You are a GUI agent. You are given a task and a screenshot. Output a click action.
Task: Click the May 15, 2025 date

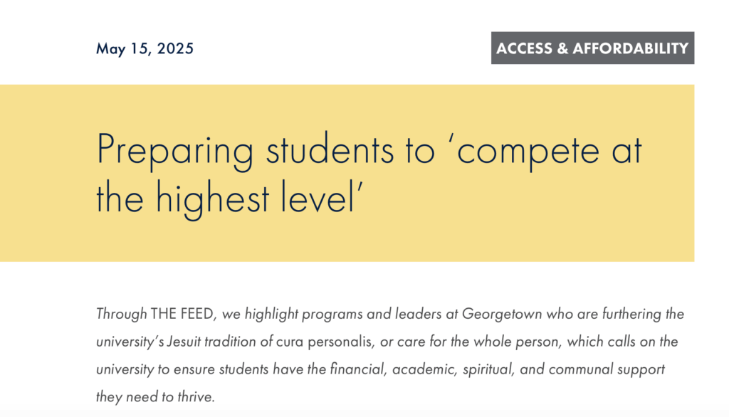coord(145,49)
